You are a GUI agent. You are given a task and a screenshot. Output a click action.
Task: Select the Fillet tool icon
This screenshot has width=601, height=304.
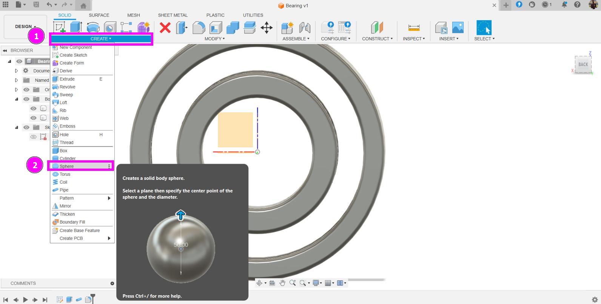[199, 28]
